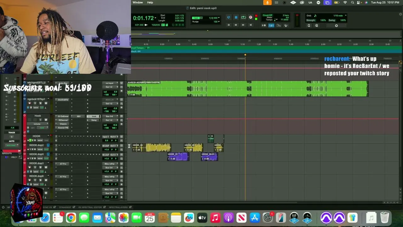Toggle the MIDI merge icon in transport

pos(279,25)
